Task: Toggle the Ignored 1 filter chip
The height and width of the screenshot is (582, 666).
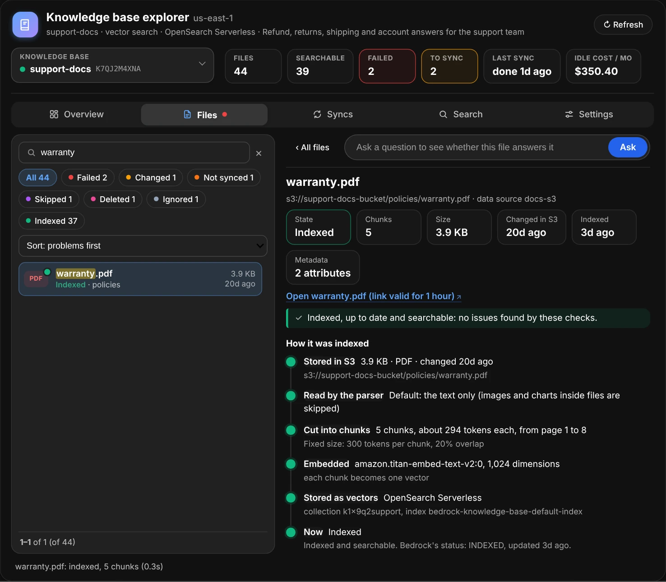Action: [176, 199]
